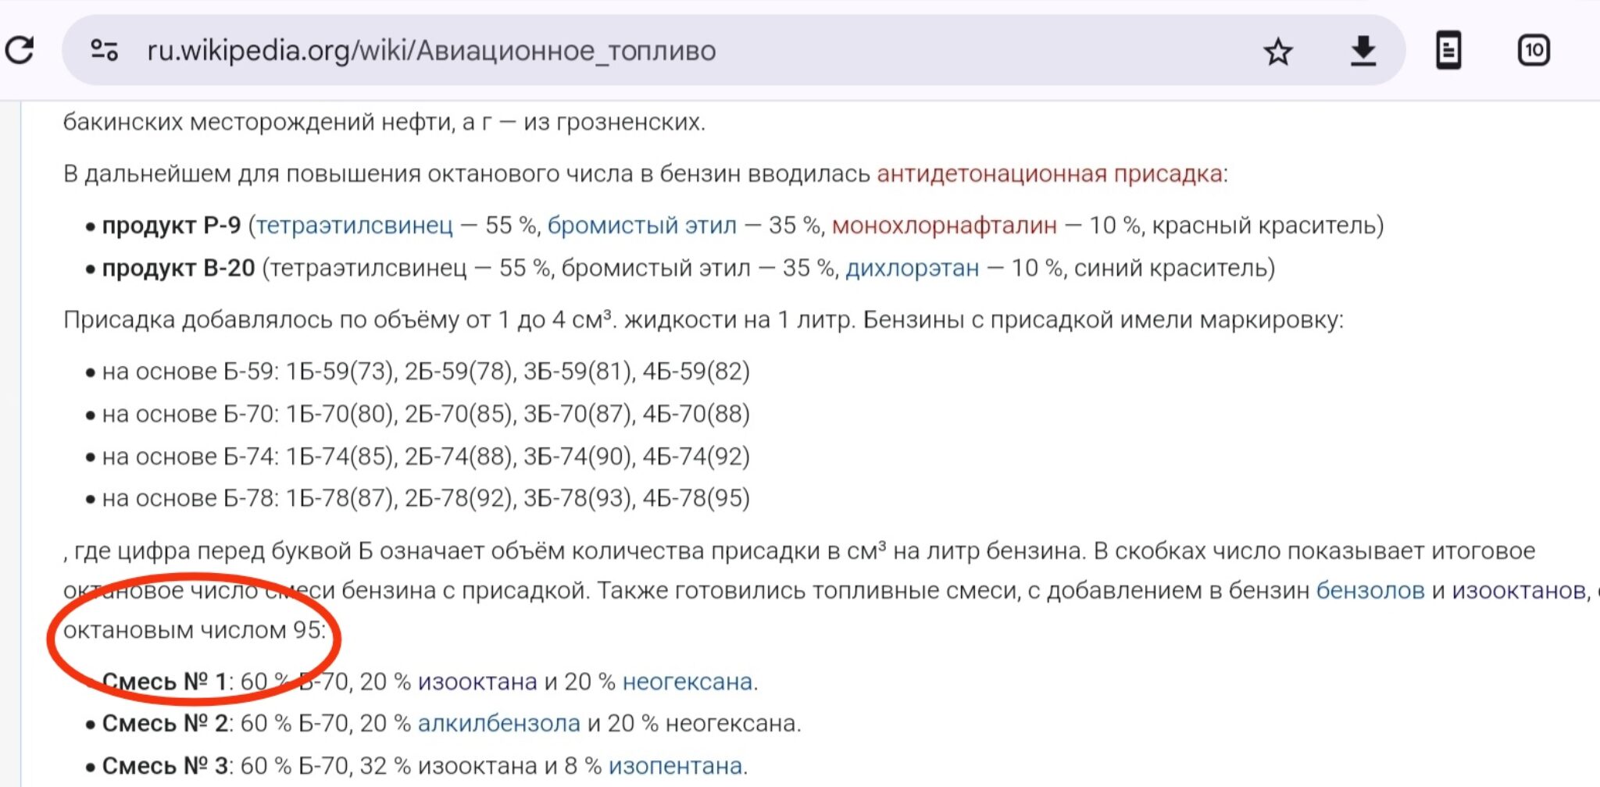
Task: Open the red link антидетонационная присадка
Action: pos(1049,173)
